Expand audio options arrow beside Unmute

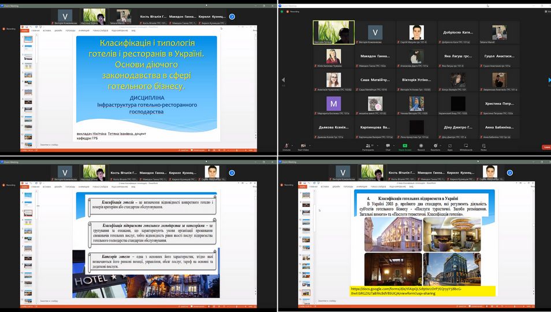point(292,145)
